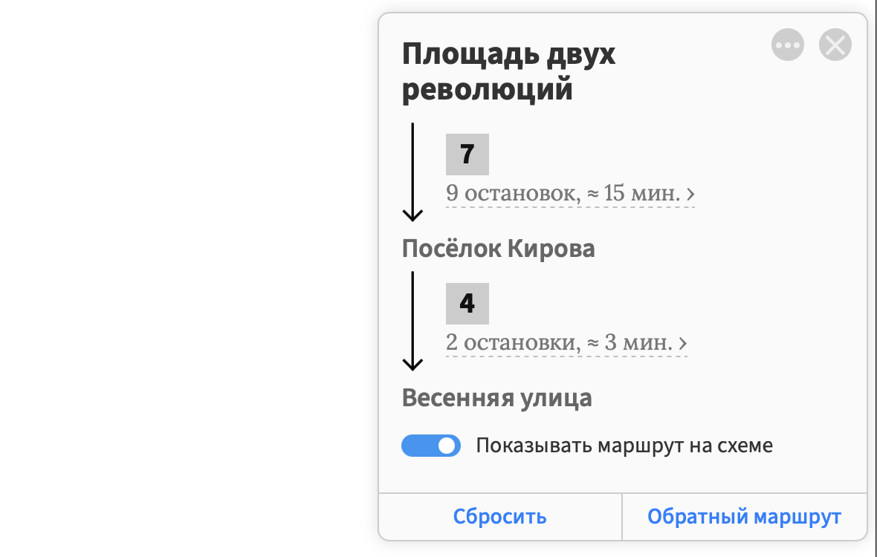This screenshot has height=557, width=877.
Task: Expand the 9 остановок stop list
Action: tap(570, 193)
